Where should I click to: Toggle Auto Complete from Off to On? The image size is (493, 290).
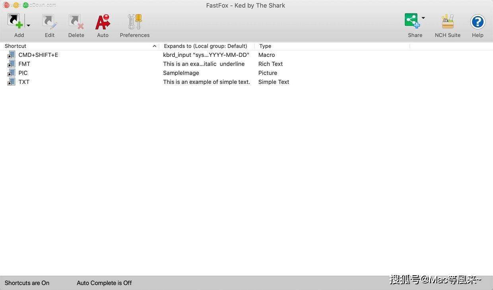click(104, 283)
